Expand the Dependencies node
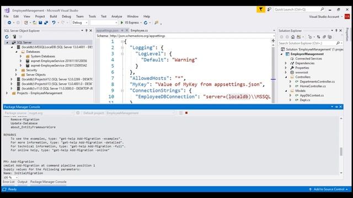 (286, 63)
